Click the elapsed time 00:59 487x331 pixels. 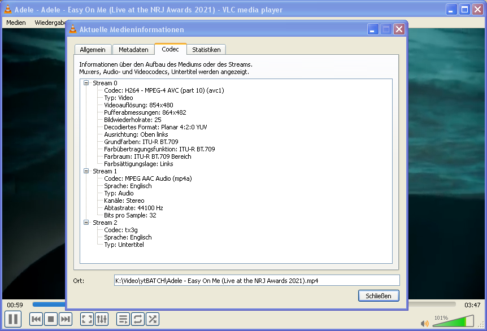pyautogui.click(x=15, y=305)
